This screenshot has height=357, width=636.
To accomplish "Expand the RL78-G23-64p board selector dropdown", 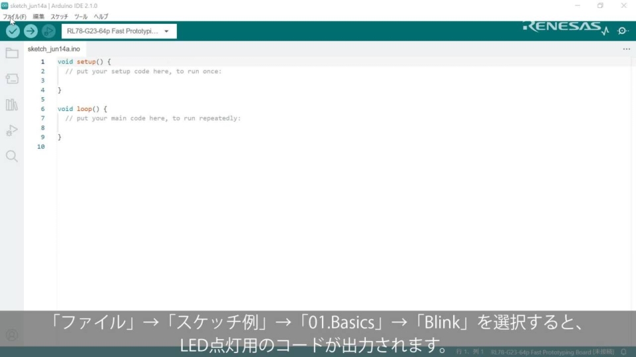I will coord(119,31).
